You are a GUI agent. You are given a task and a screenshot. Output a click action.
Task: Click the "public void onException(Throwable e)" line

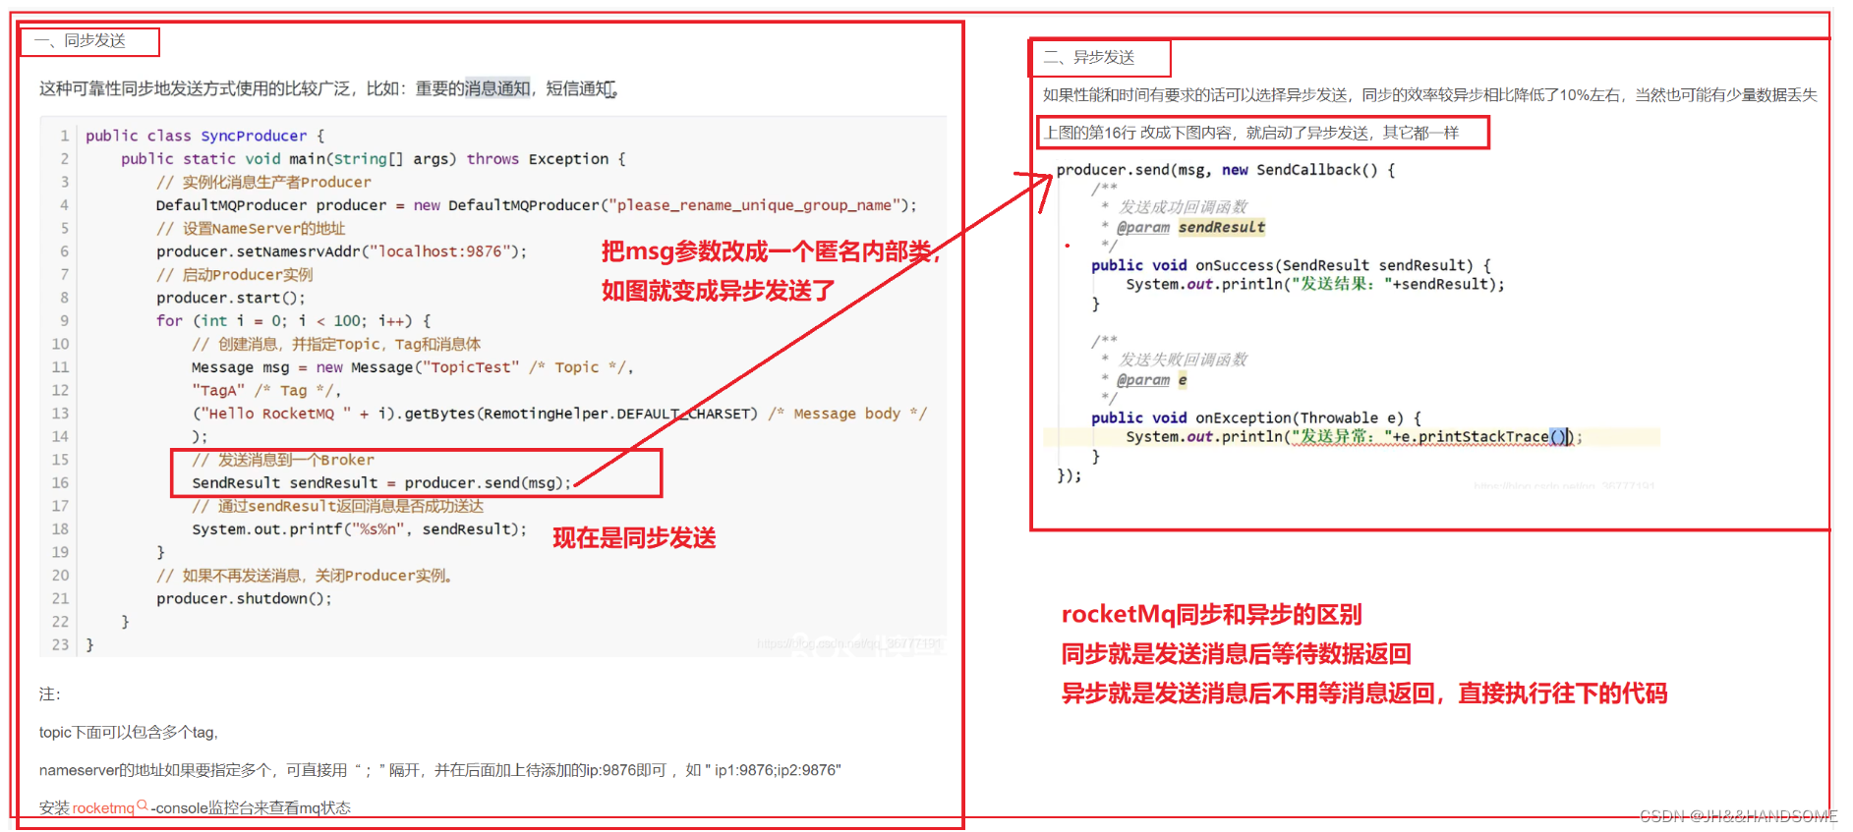click(1256, 418)
